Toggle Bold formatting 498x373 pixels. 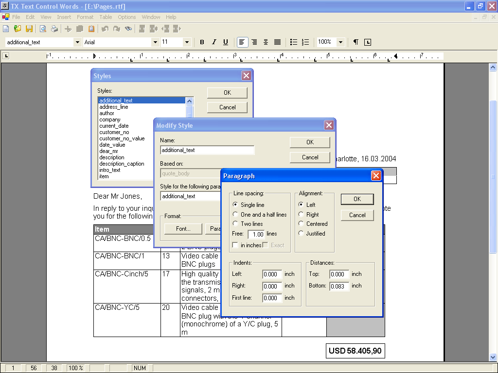click(202, 42)
